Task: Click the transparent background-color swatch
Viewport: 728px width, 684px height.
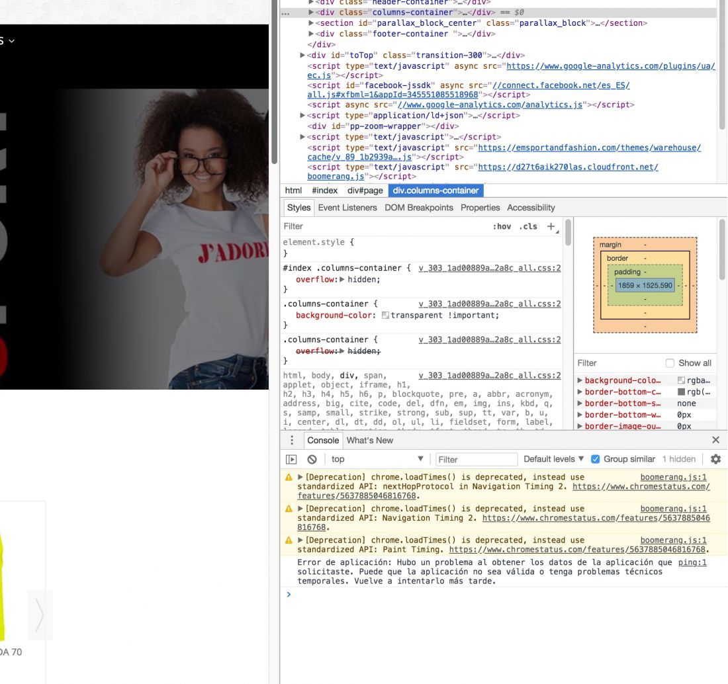Action: click(x=385, y=316)
